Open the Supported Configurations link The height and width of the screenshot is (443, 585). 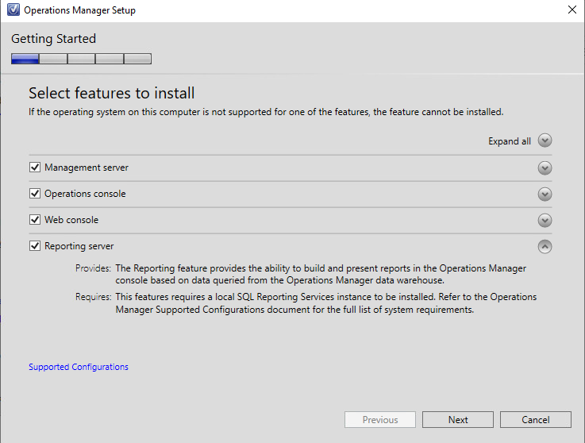79,367
